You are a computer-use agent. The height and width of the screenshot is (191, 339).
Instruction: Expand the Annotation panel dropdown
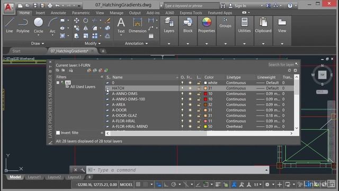click(x=137, y=44)
